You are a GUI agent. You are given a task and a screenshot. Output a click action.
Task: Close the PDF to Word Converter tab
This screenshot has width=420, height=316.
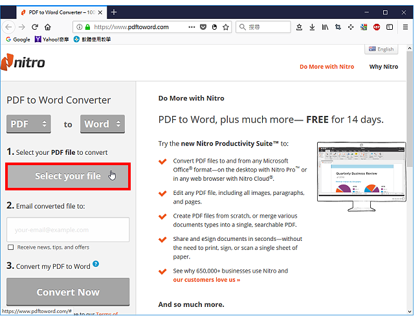pyautogui.click(x=100, y=12)
